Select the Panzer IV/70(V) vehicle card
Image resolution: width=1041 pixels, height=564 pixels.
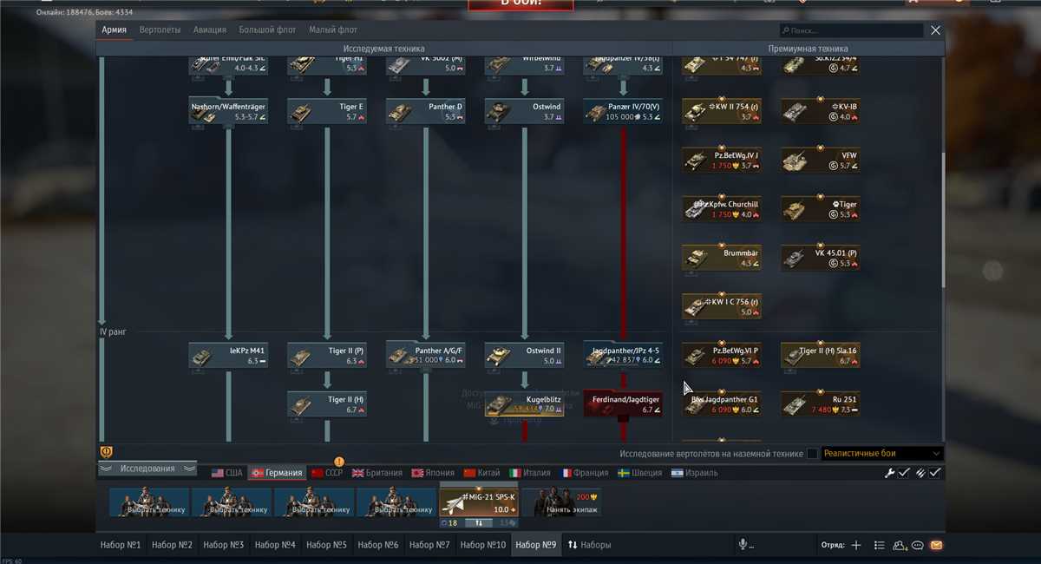(x=624, y=111)
